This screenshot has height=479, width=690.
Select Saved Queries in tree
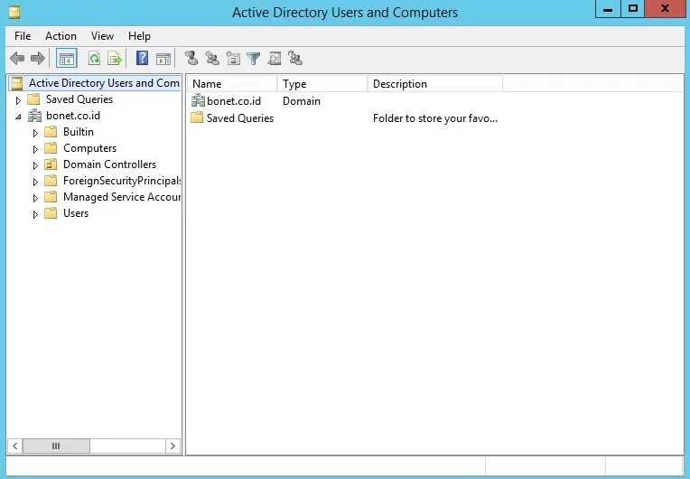pos(79,99)
